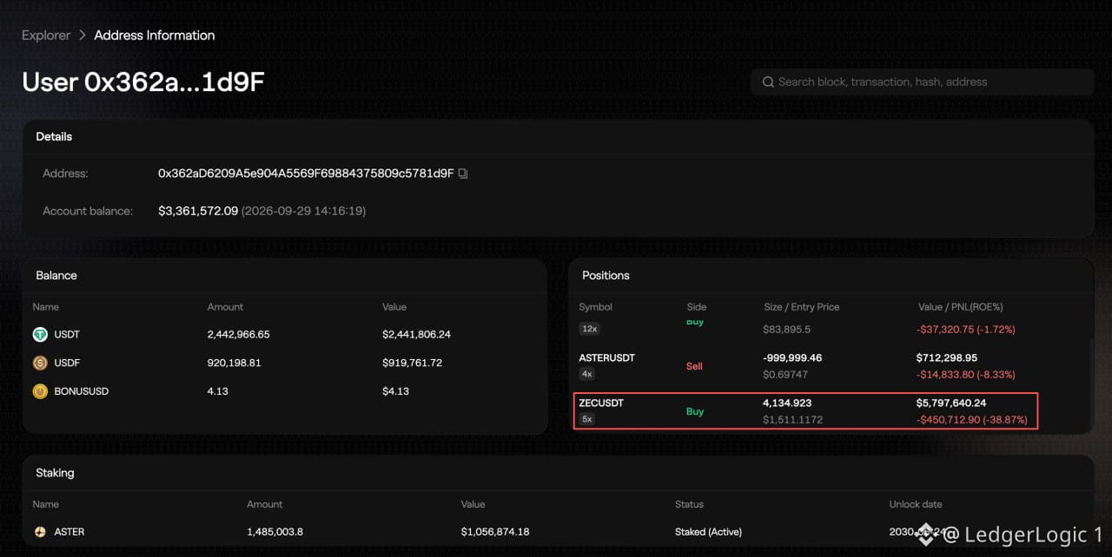Screen dimensions: 1112x557
Task: Click the BONUSUSD coin icon
Action: [40, 391]
